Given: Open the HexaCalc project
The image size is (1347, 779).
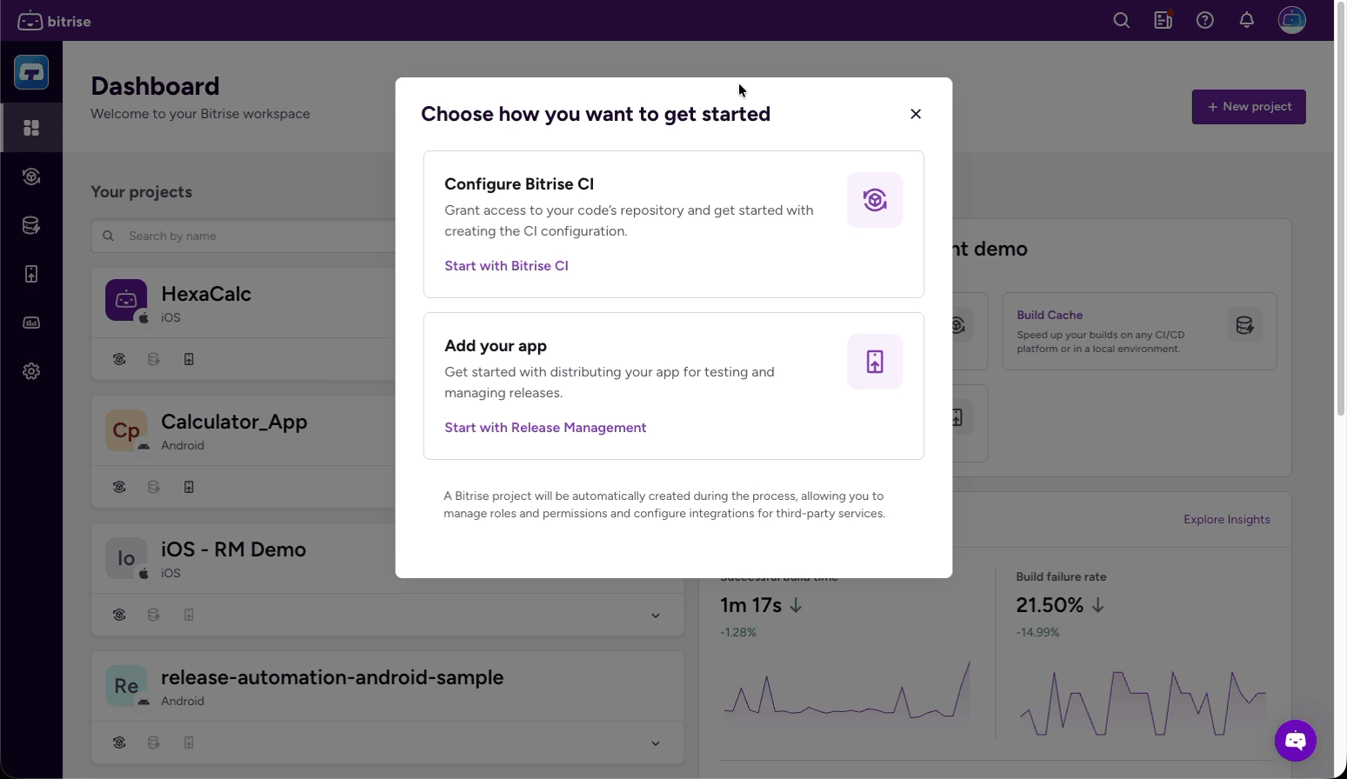Looking at the screenshot, I should [x=206, y=294].
